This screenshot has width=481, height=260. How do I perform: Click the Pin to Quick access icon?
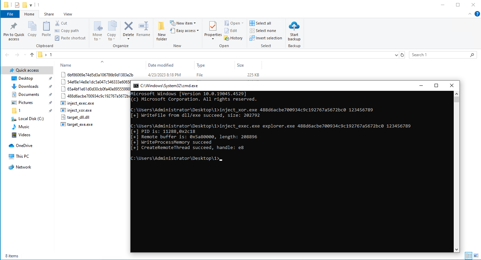[14, 27]
